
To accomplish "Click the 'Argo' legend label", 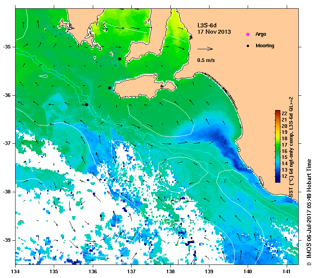I will click(x=261, y=34).
